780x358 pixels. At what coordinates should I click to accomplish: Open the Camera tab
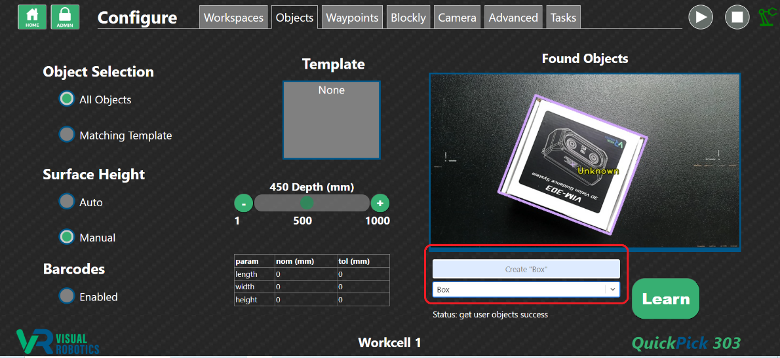[457, 18]
